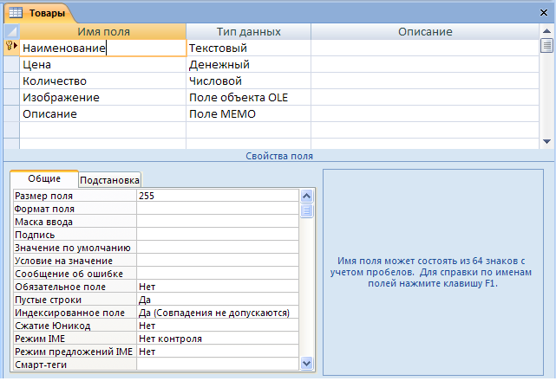Viewport: 556px width, 381px height.
Task: Click Пустые строки value Да
Action: [218, 300]
